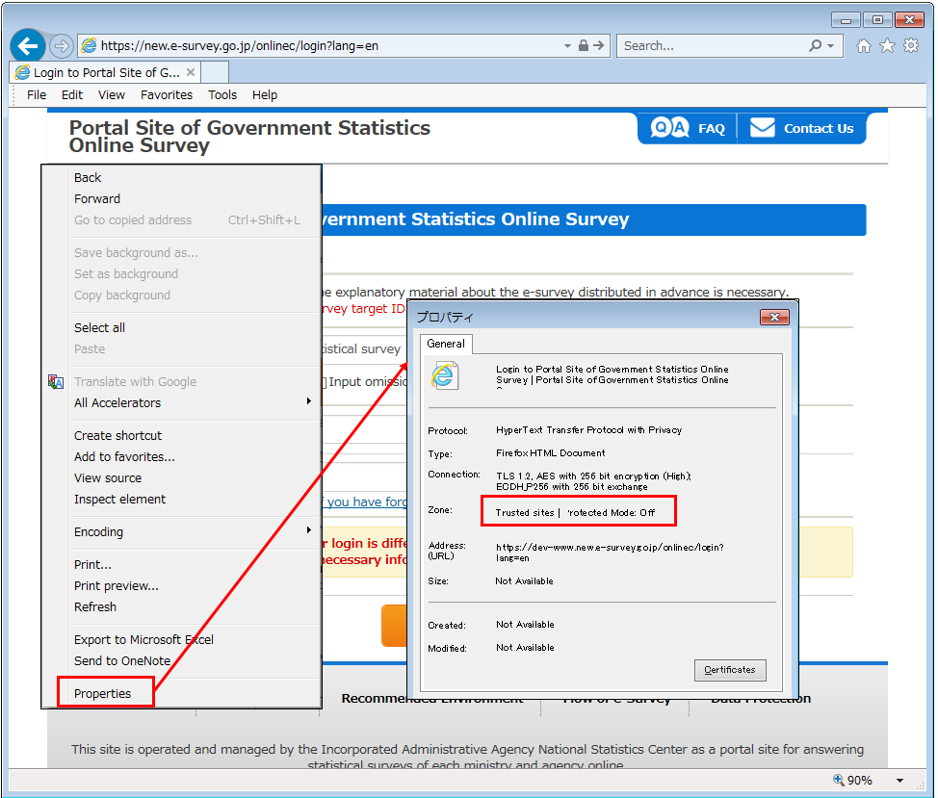
Task: Select the General tab in Properties dialog
Action: point(446,344)
